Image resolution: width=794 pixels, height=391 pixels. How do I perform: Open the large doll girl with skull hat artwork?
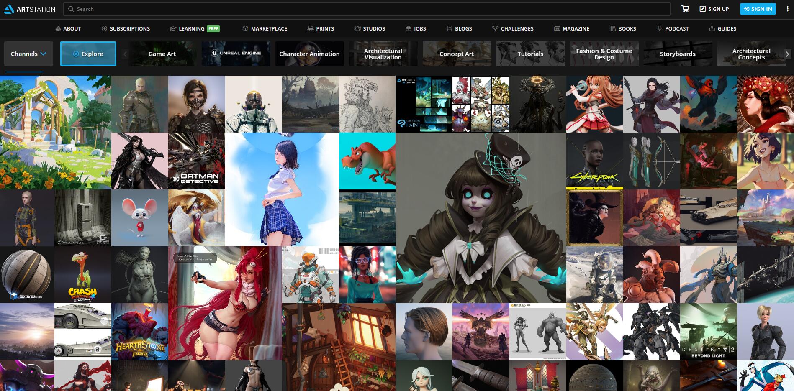481,218
